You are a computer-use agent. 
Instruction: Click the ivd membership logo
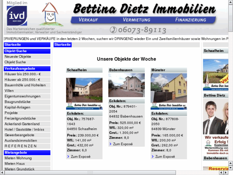tap(17, 16)
